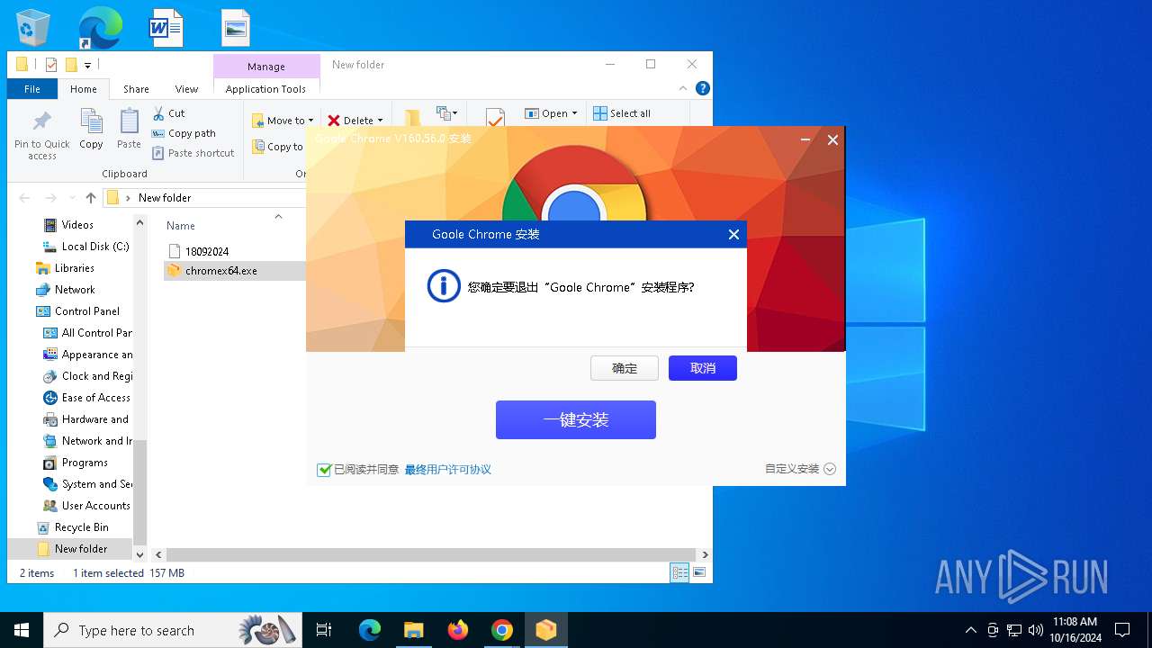Click Explorer Help question mark icon
1152x648 pixels.
click(x=703, y=88)
